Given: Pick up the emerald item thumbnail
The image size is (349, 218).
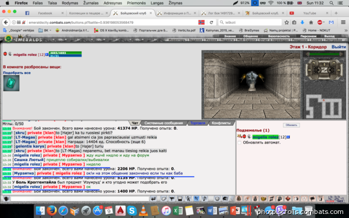Looking at the screenshot, I should (x=12, y=83).
